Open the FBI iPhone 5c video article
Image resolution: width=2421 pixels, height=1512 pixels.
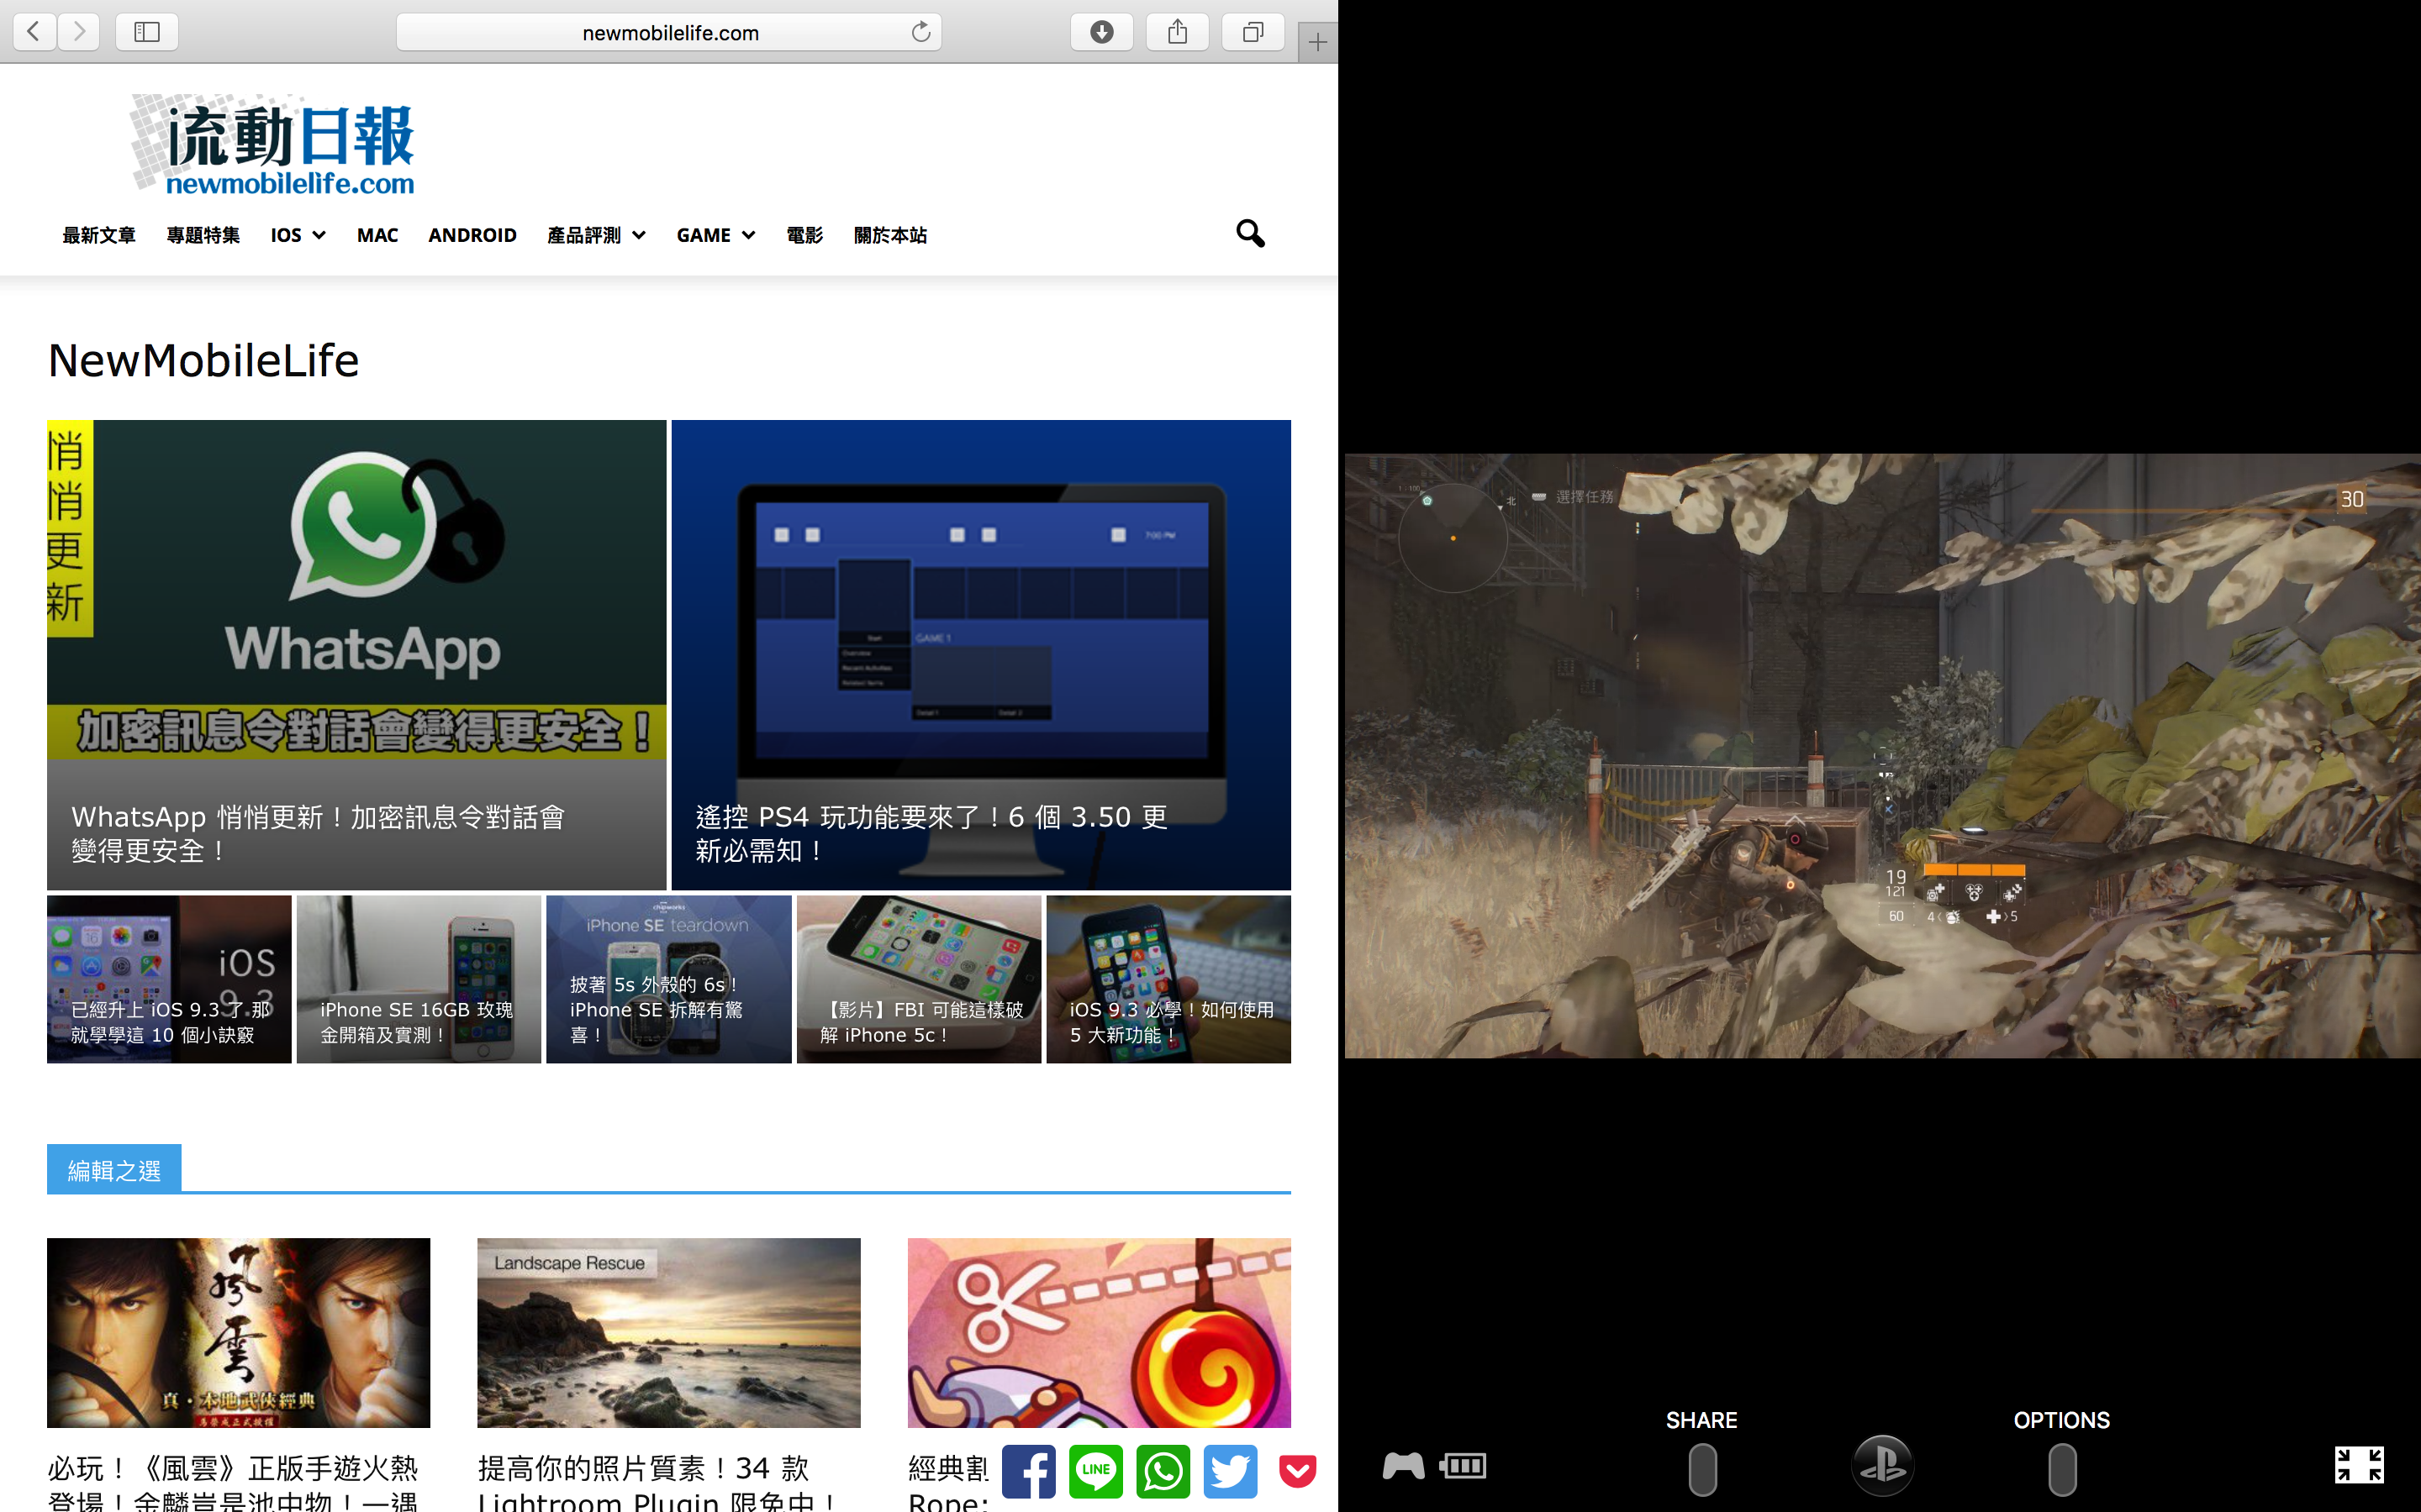(918, 979)
